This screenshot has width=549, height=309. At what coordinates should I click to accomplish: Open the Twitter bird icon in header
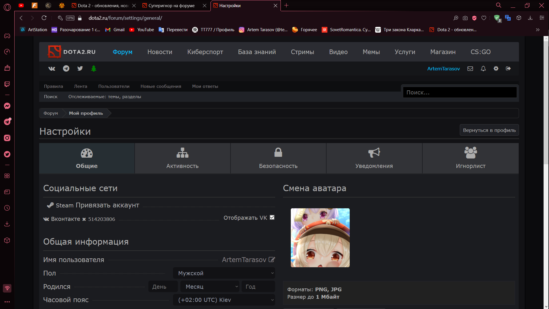point(80,68)
